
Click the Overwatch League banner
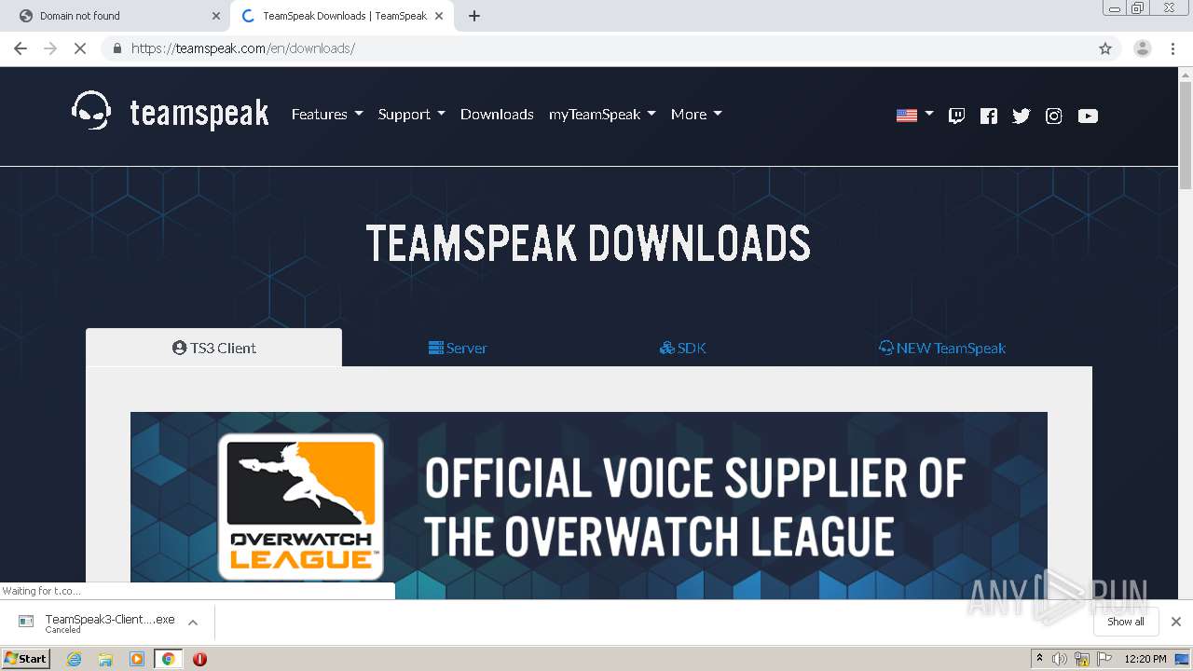point(589,505)
